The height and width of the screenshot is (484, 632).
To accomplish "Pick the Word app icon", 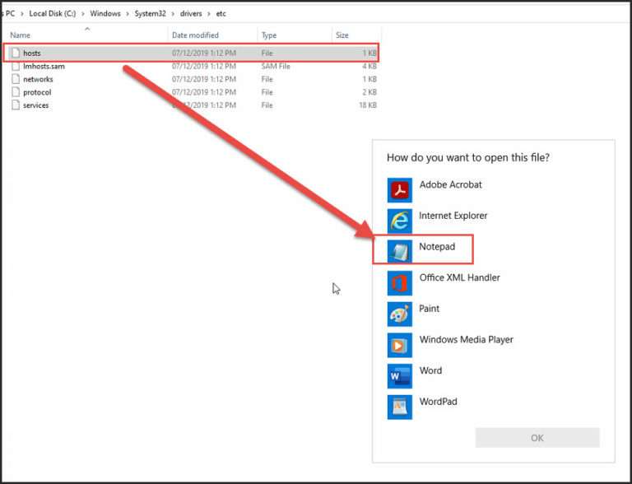I will [399, 375].
